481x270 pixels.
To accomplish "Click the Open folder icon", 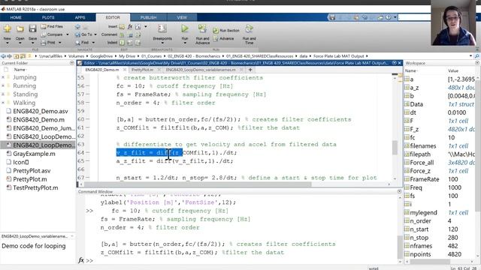I will click(20, 28).
